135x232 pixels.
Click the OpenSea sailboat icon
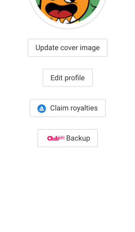(x=42, y=108)
